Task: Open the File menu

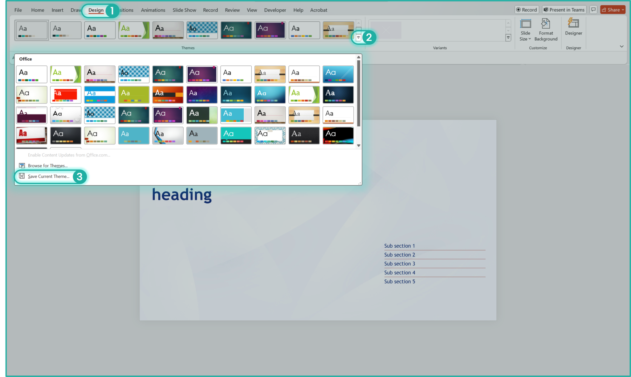Action: [18, 10]
